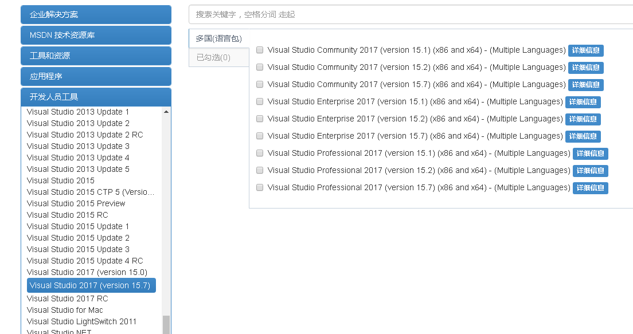Expand the 企业解决方案 category

(96, 14)
